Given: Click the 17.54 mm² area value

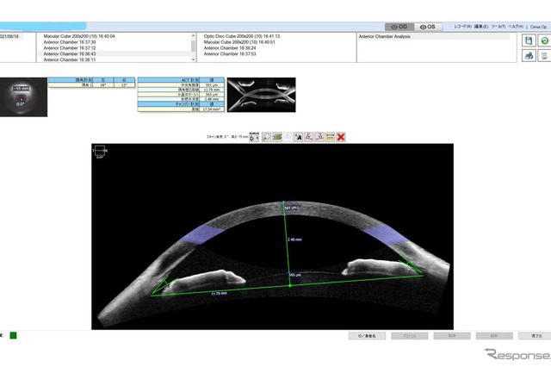Looking at the screenshot, I should coord(212,109).
